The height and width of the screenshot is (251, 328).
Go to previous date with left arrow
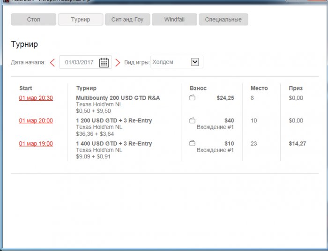click(x=52, y=62)
